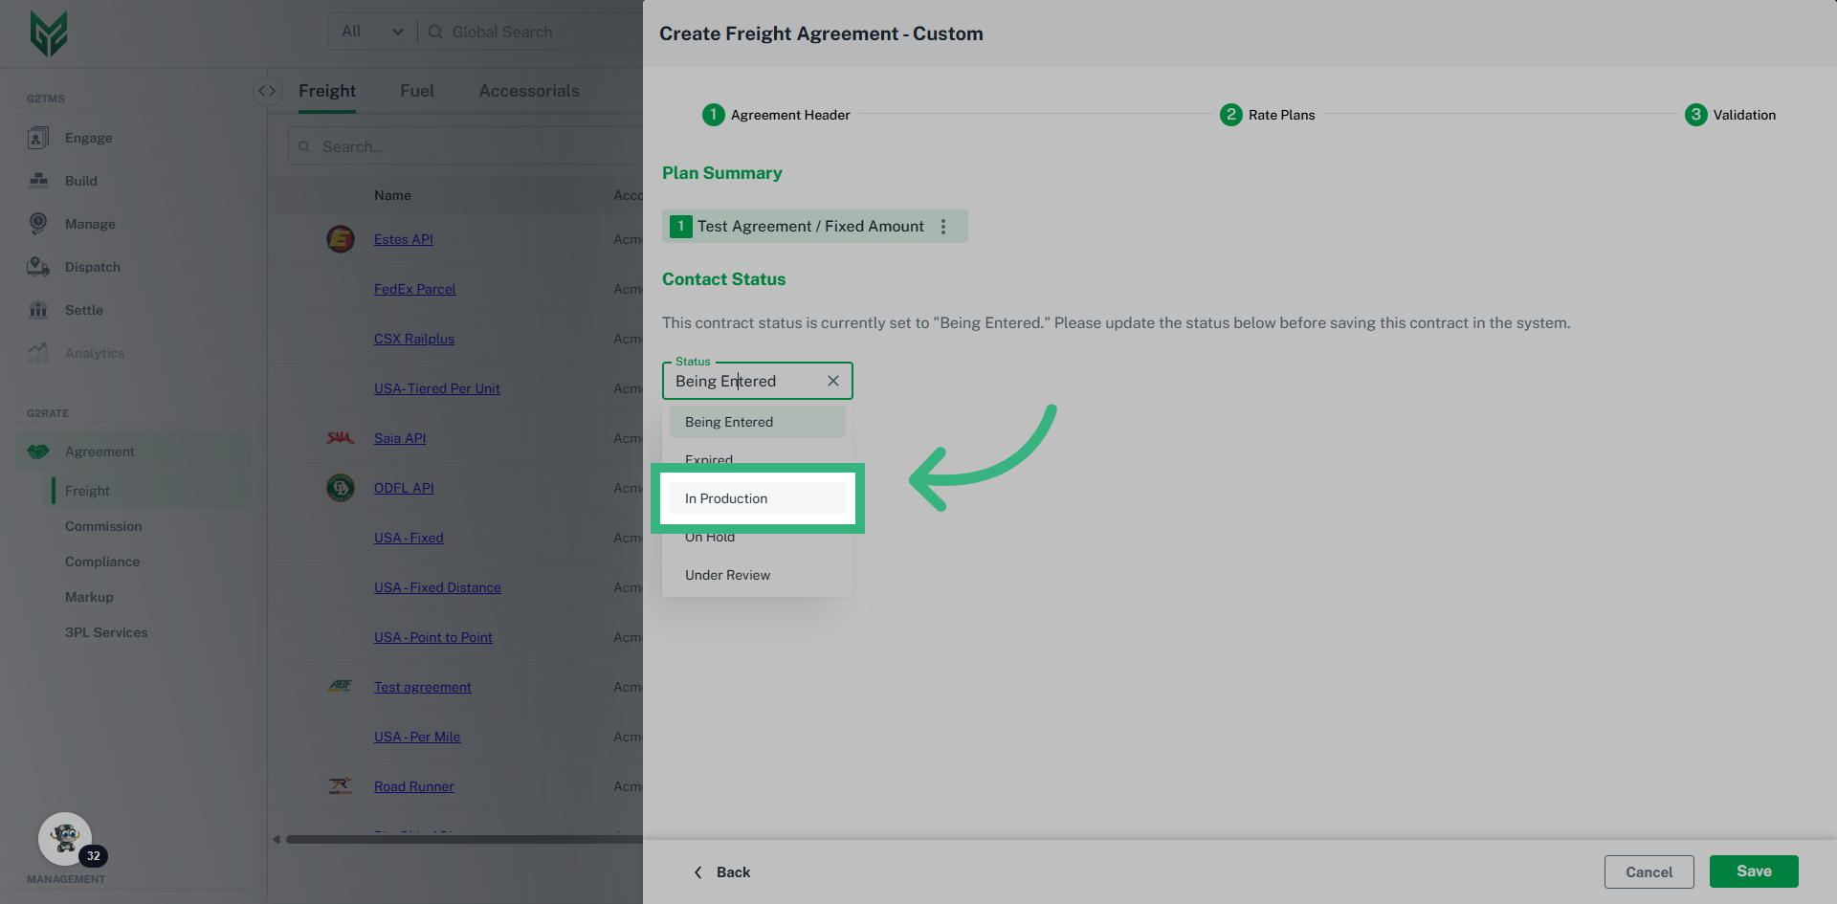Click the Agreement handshake icon
1837x904 pixels.
click(38, 452)
